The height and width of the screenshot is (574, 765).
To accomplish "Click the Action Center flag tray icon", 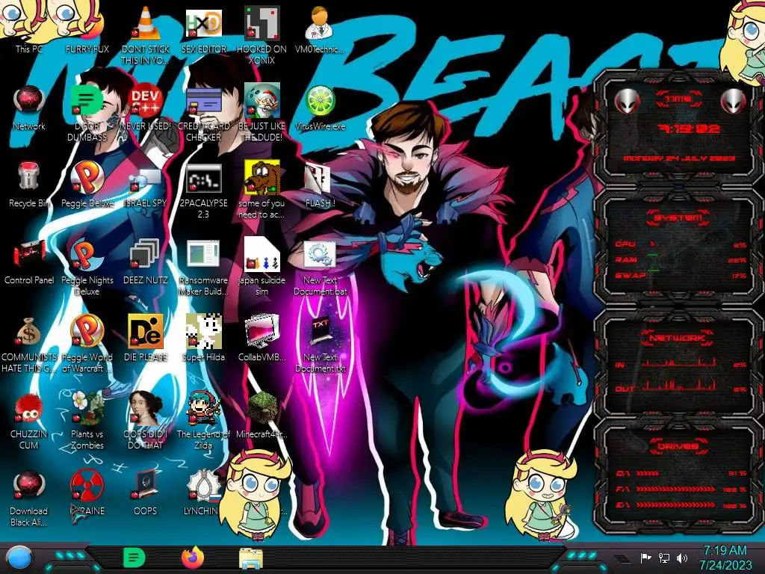I will (x=645, y=558).
